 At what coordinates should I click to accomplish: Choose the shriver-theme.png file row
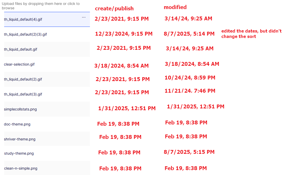pos(20,139)
